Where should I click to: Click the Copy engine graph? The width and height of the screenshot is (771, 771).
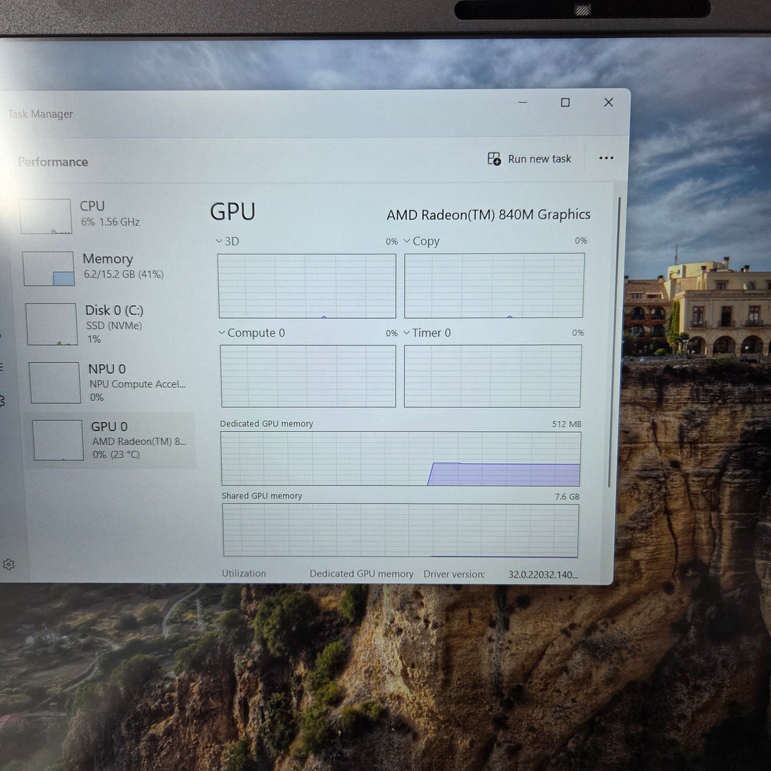pos(494,285)
